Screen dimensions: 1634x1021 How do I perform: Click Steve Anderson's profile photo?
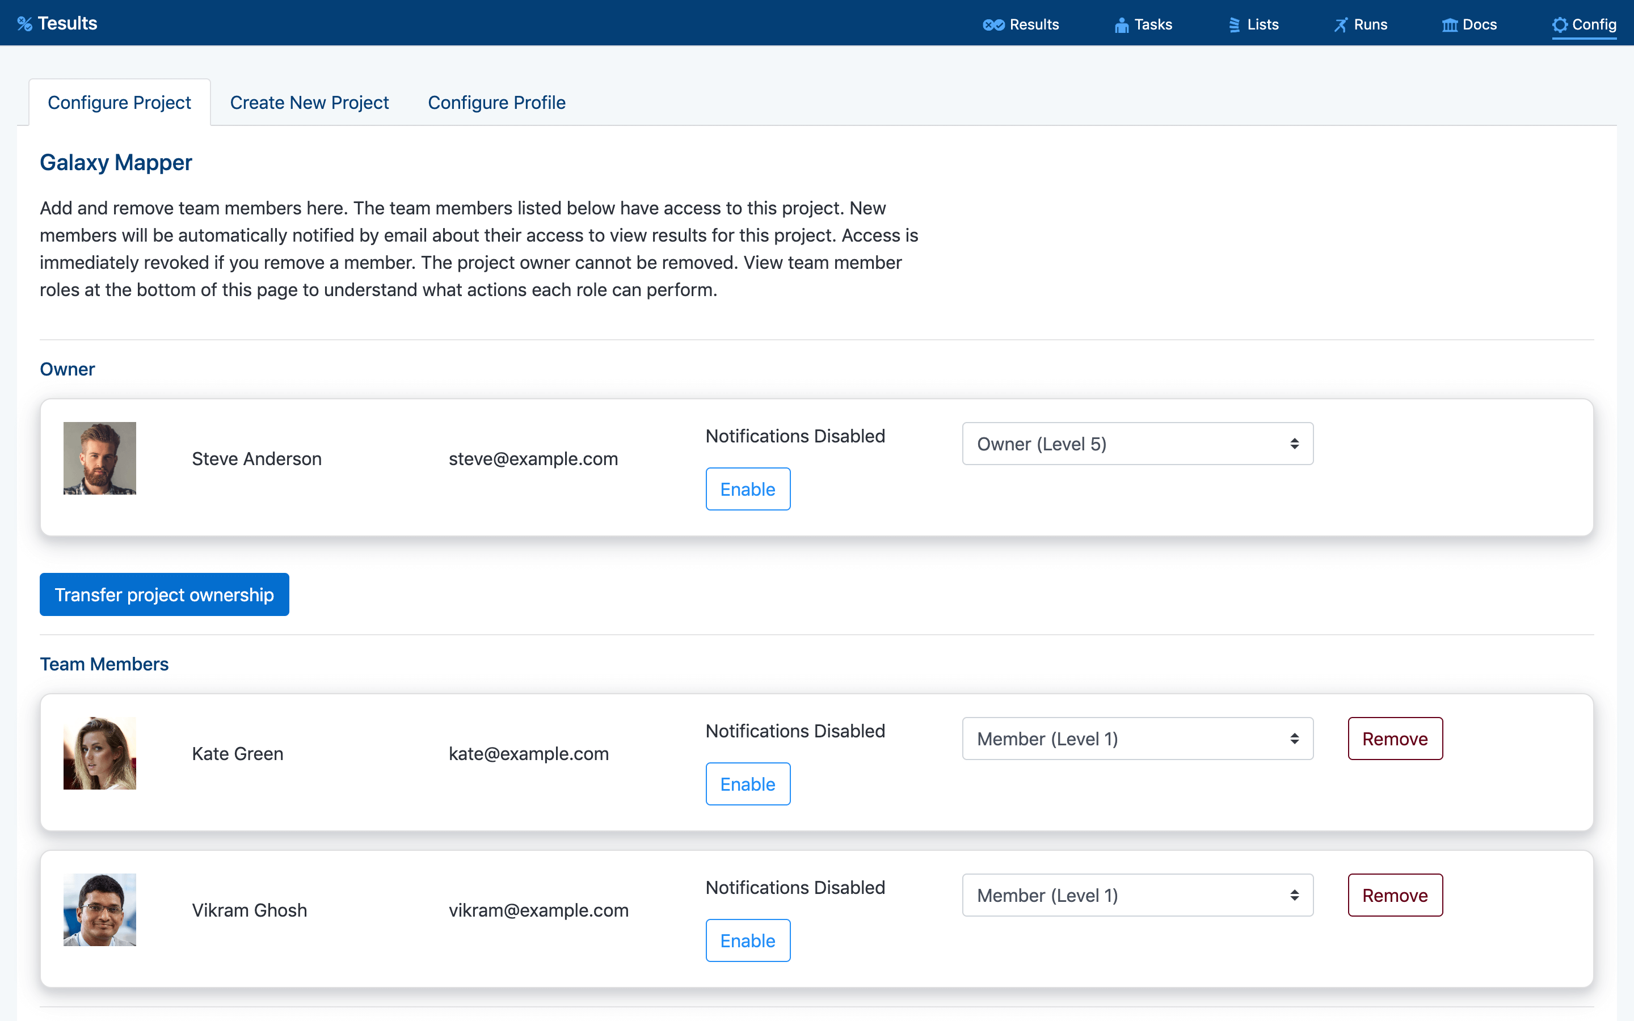click(100, 458)
